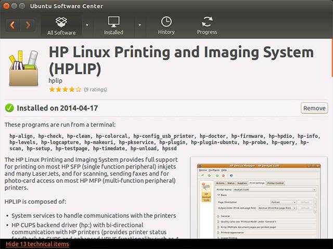Click the green installed checkmark icon
This screenshot has width=333, height=249.
coord(9,108)
